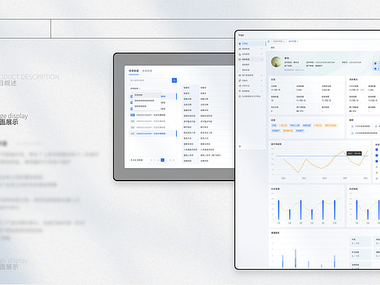Click the share-icon sidebar menu item
The height and width of the screenshot is (285, 380).
[251, 85]
